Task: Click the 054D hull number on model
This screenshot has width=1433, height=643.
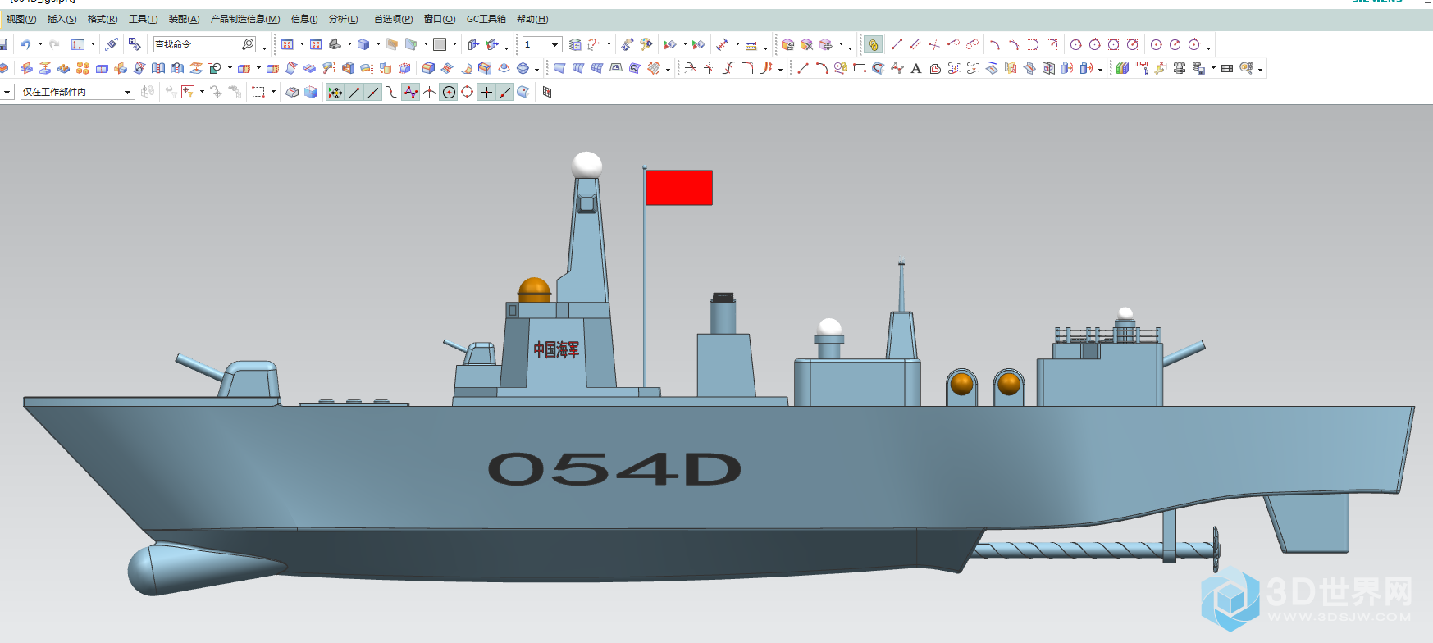Action: coord(614,468)
